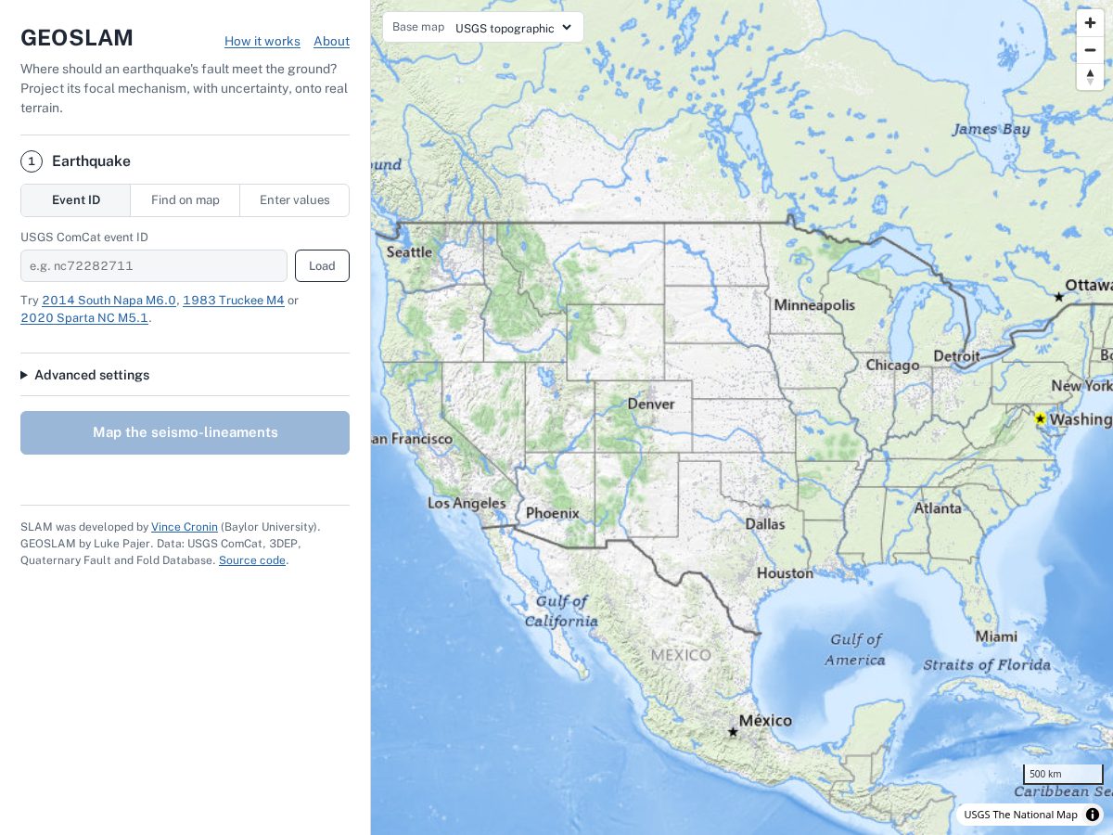Switch to the Enter values tab
The width and height of the screenshot is (1113, 835).
(x=295, y=200)
